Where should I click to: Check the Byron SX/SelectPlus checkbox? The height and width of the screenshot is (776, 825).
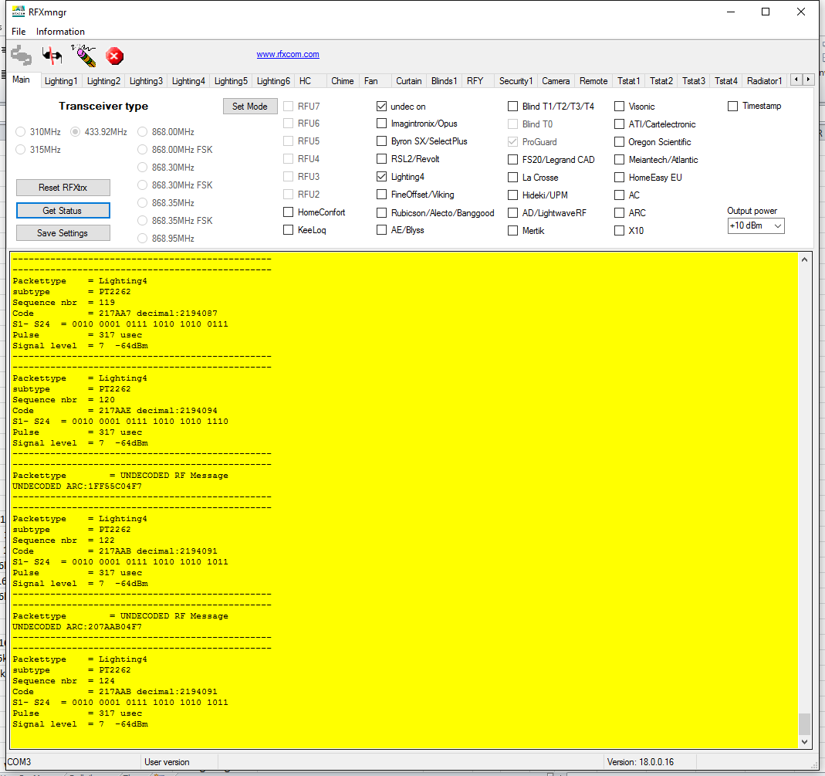coord(381,141)
